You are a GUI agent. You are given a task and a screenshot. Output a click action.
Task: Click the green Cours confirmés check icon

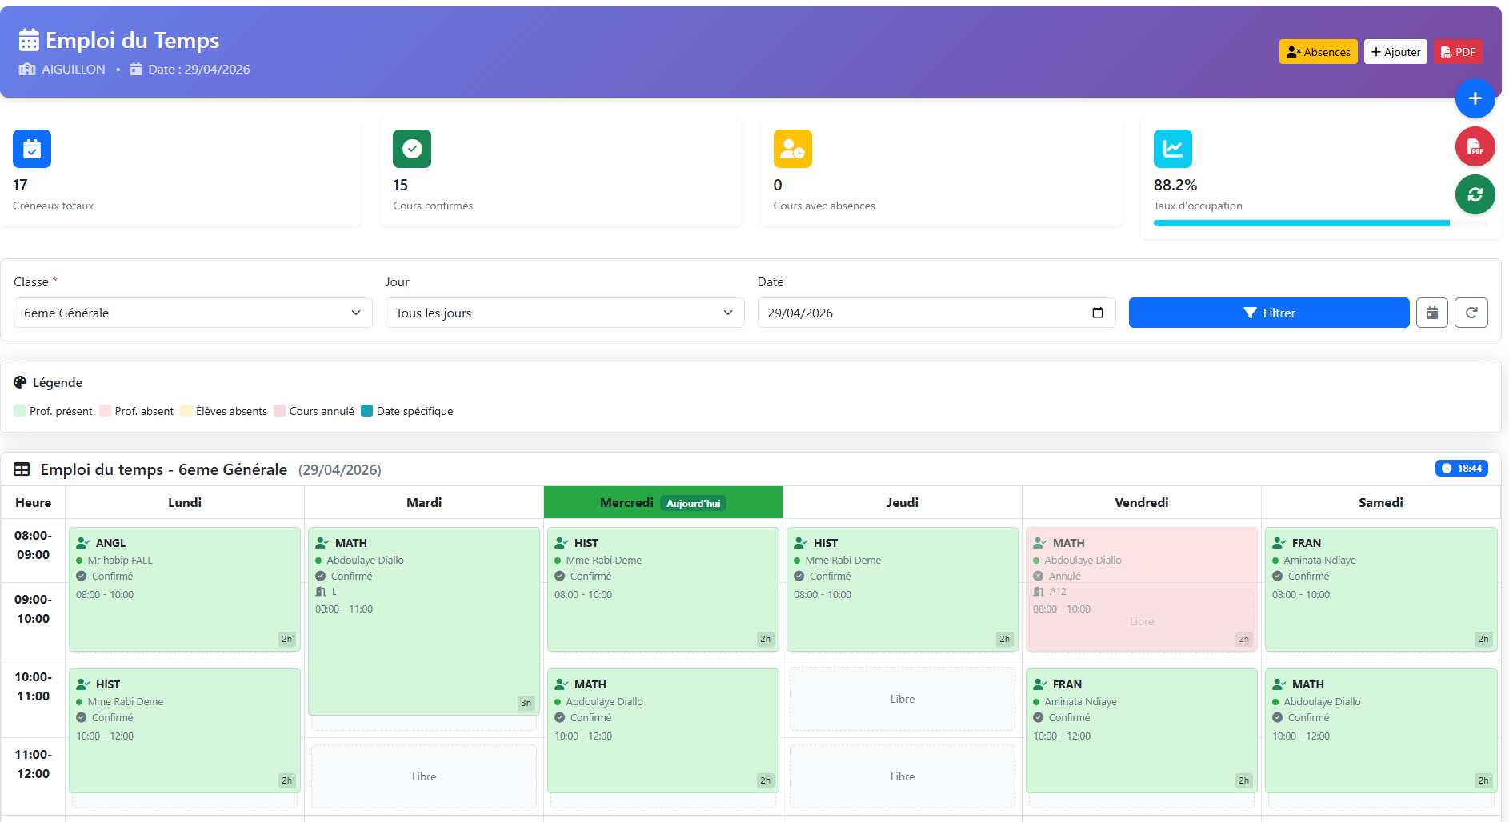pyautogui.click(x=412, y=149)
